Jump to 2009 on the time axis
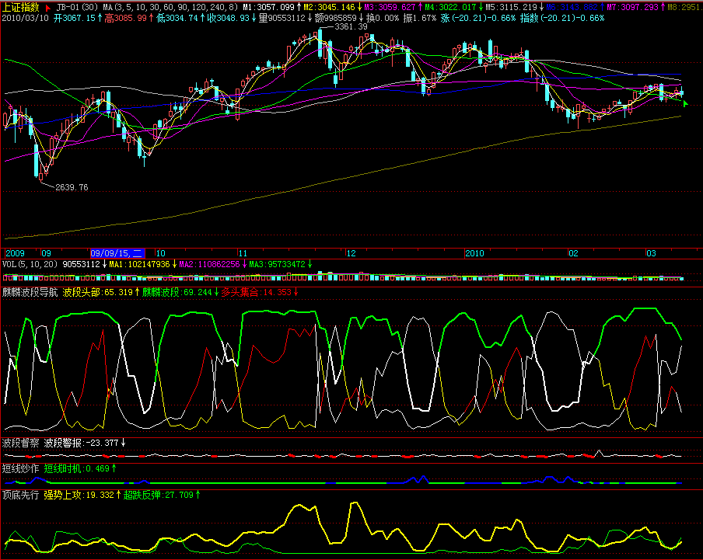The height and width of the screenshot is (560, 703). pyautogui.click(x=15, y=253)
